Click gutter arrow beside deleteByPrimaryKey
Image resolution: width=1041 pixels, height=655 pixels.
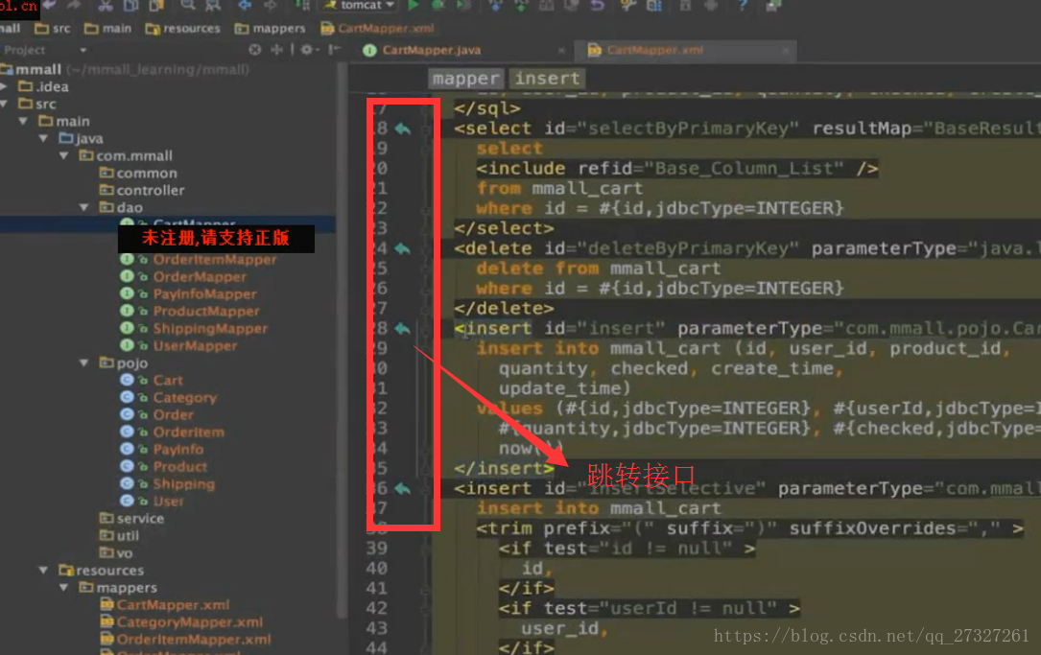coord(402,248)
